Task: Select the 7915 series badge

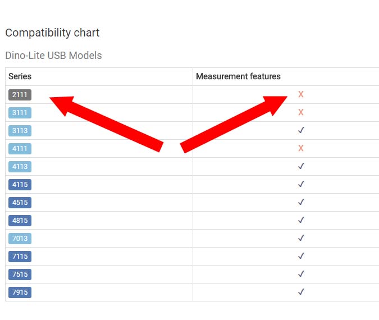Action: pyautogui.click(x=20, y=292)
